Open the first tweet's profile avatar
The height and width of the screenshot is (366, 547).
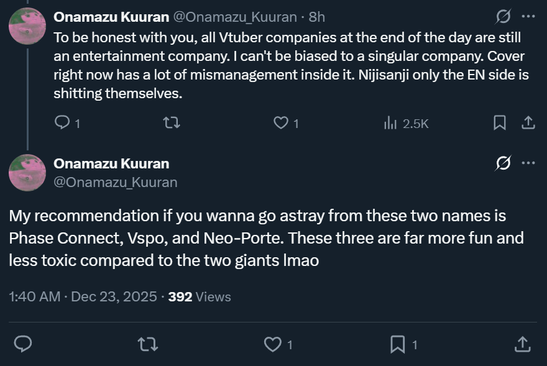[27, 26]
